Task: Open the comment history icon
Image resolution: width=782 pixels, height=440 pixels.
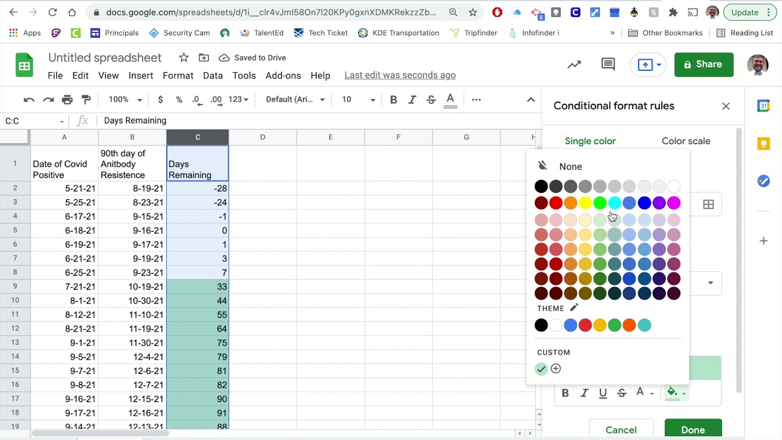Action: 608,64
